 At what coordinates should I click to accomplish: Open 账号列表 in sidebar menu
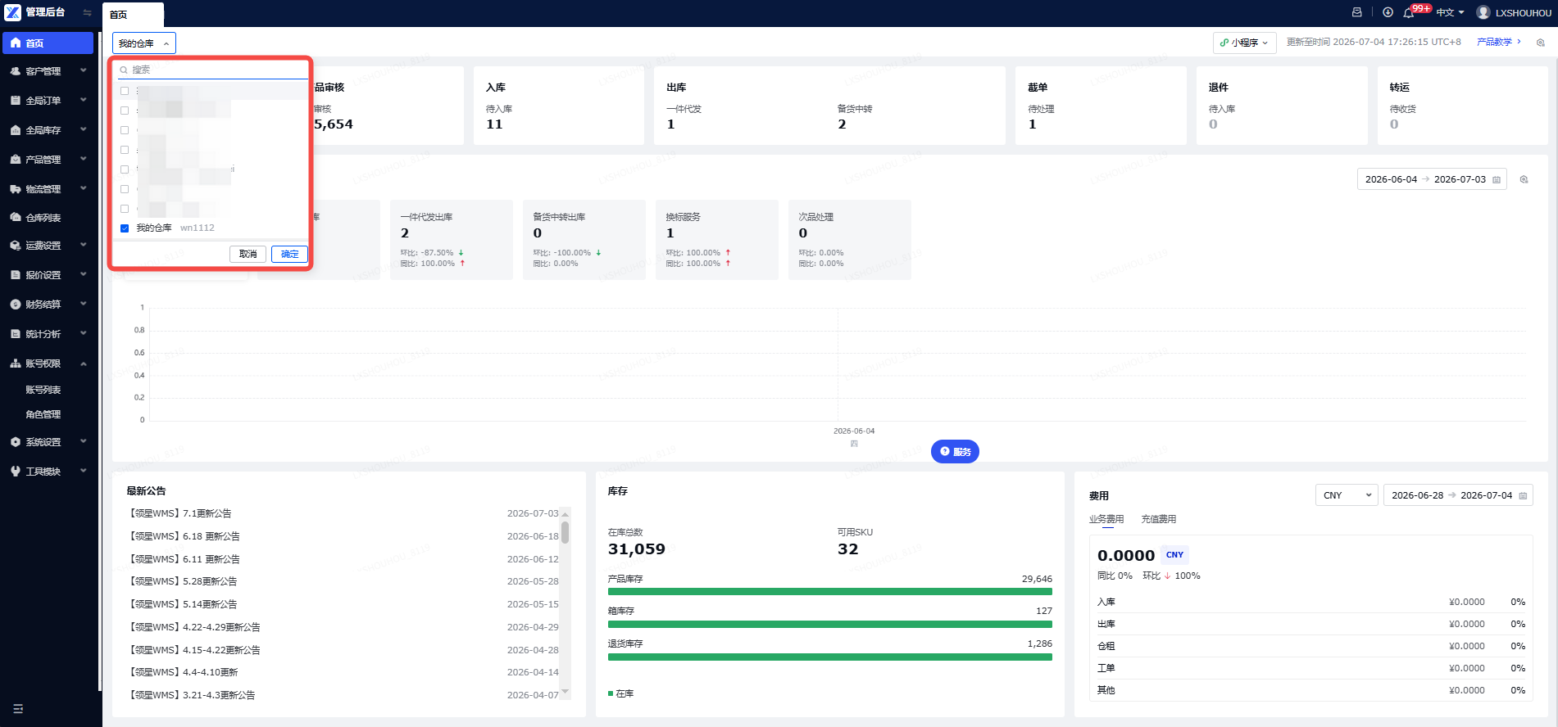43,390
